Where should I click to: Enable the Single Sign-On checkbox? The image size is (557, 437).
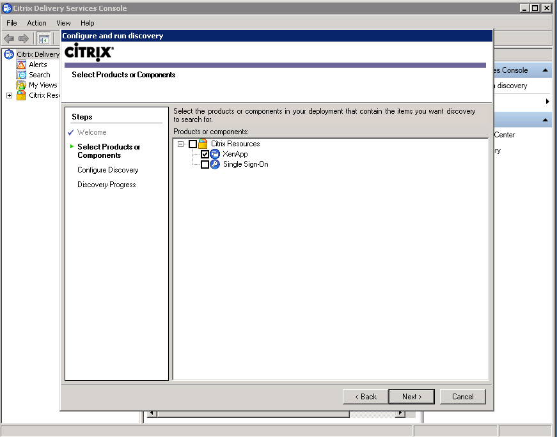point(205,164)
